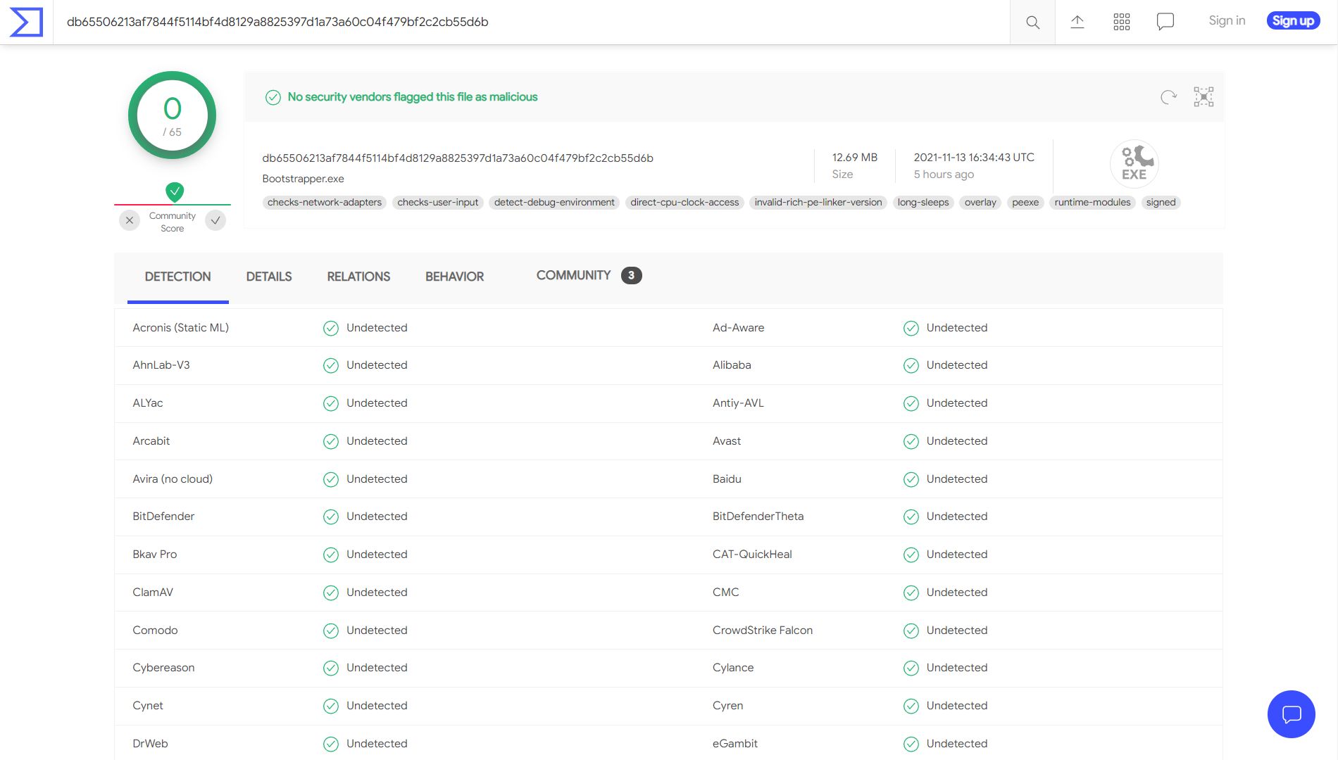
Task: Click the Sign in link
Action: 1227,20
